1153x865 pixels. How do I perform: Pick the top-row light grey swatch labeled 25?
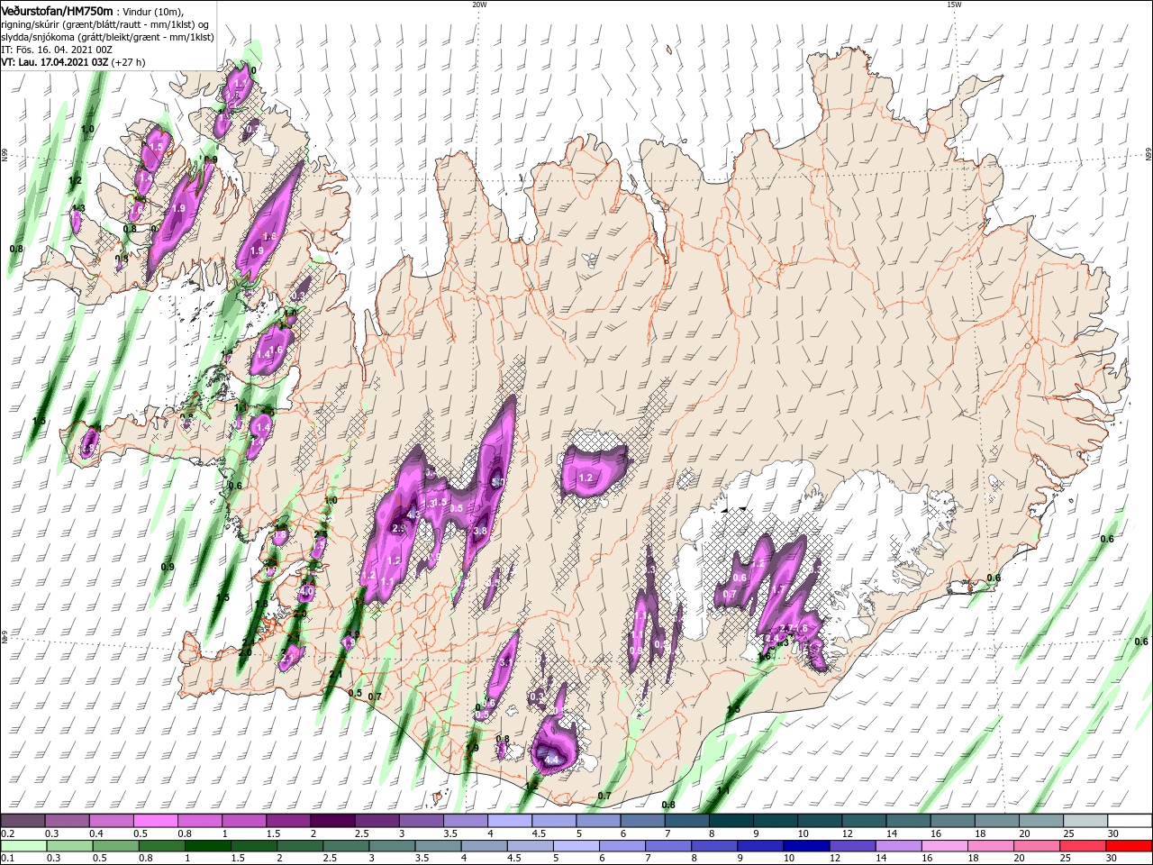point(1084,820)
